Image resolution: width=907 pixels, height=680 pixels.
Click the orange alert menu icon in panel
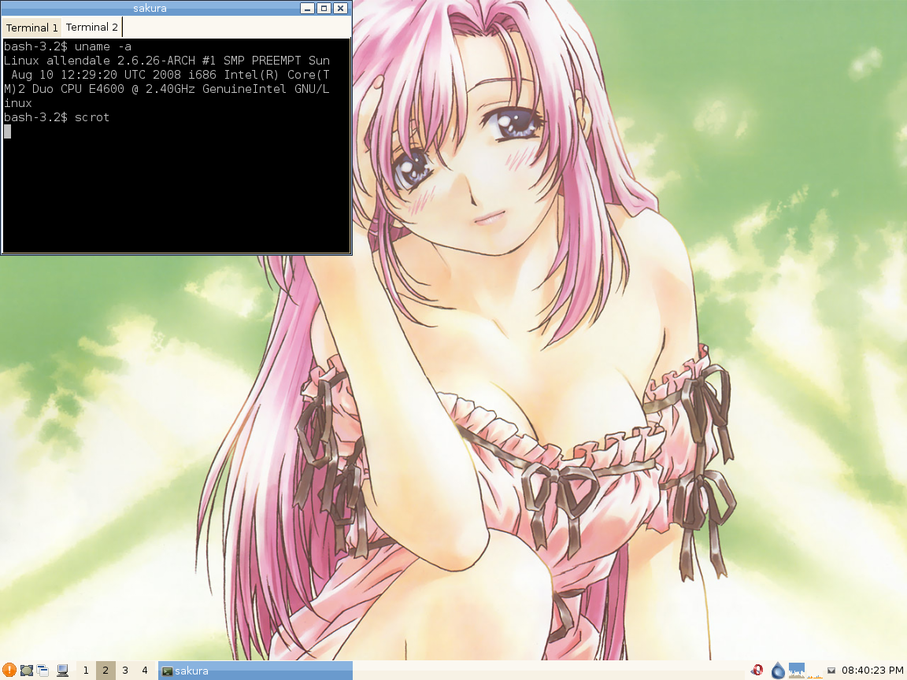click(x=9, y=671)
